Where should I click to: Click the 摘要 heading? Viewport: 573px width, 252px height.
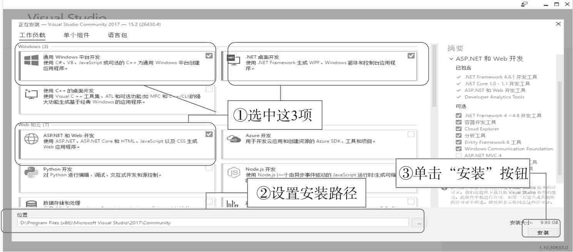pyautogui.click(x=455, y=48)
